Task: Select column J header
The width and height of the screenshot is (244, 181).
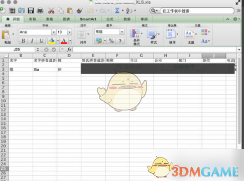Action: pyautogui.click(x=214, y=56)
